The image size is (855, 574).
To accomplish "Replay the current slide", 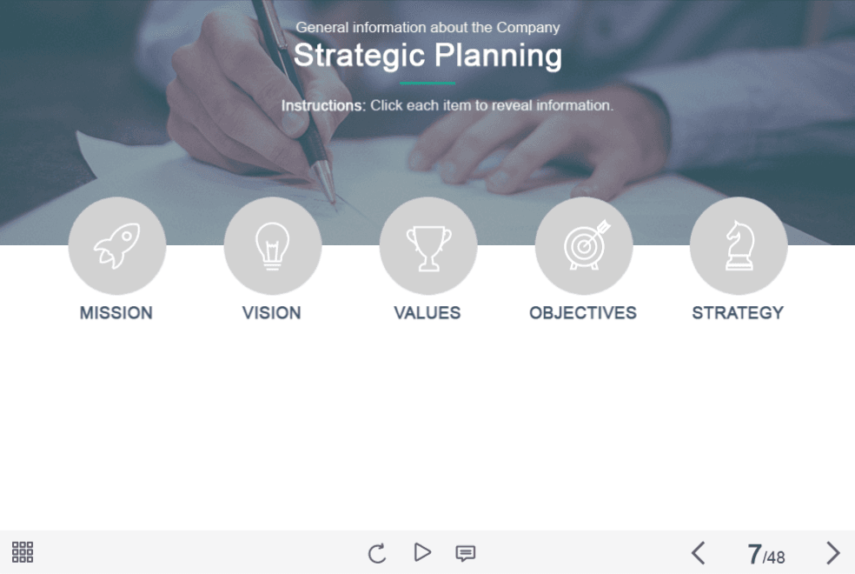I will (376, 553).
